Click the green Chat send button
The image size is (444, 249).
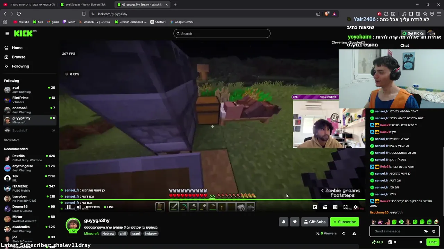(x=433, y=242)
